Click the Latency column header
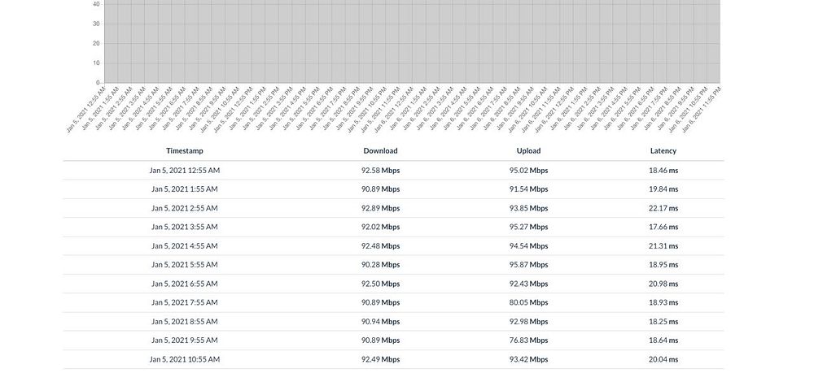 click(x=663, y=151)
